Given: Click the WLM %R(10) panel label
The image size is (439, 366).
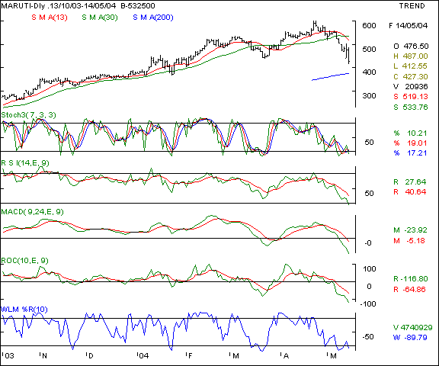Looking at the screenshot, I should coord(24,309).
